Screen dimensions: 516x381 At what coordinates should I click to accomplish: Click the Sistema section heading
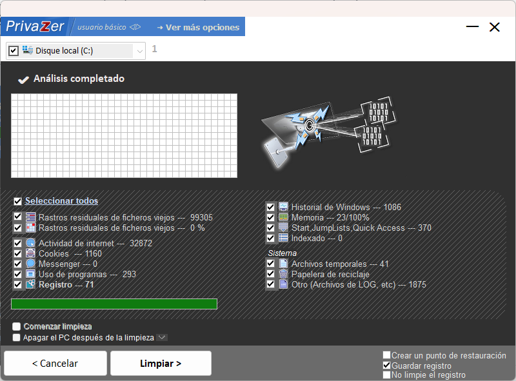[x=282, y=253]
